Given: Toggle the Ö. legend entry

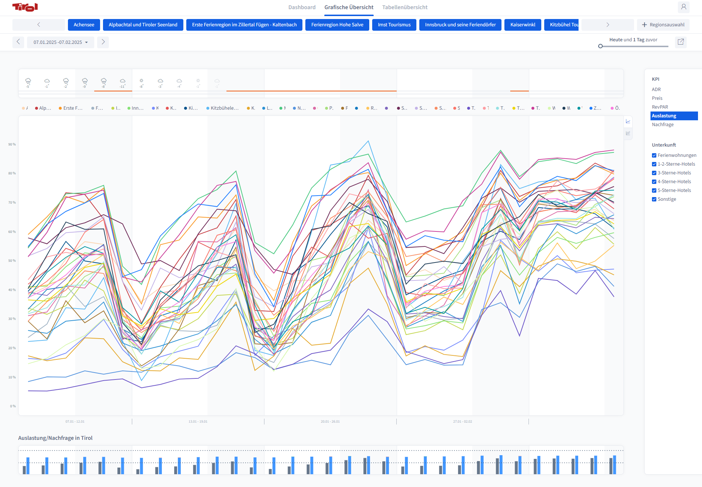Looking at the screenshot, I should (x=615, y=108).
